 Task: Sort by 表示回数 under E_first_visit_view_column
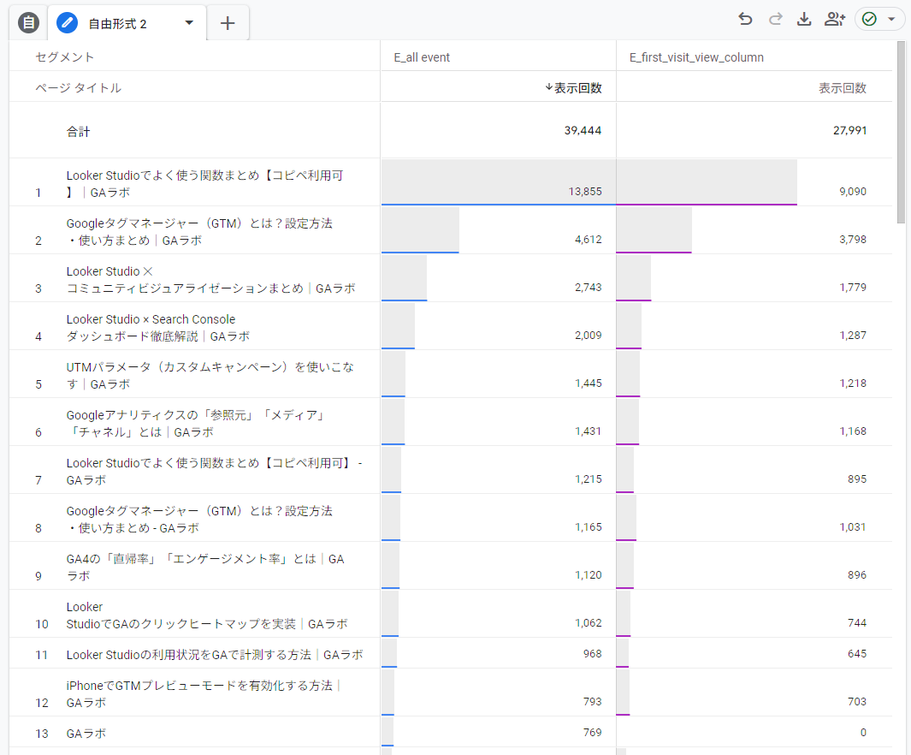coord(843,88)
